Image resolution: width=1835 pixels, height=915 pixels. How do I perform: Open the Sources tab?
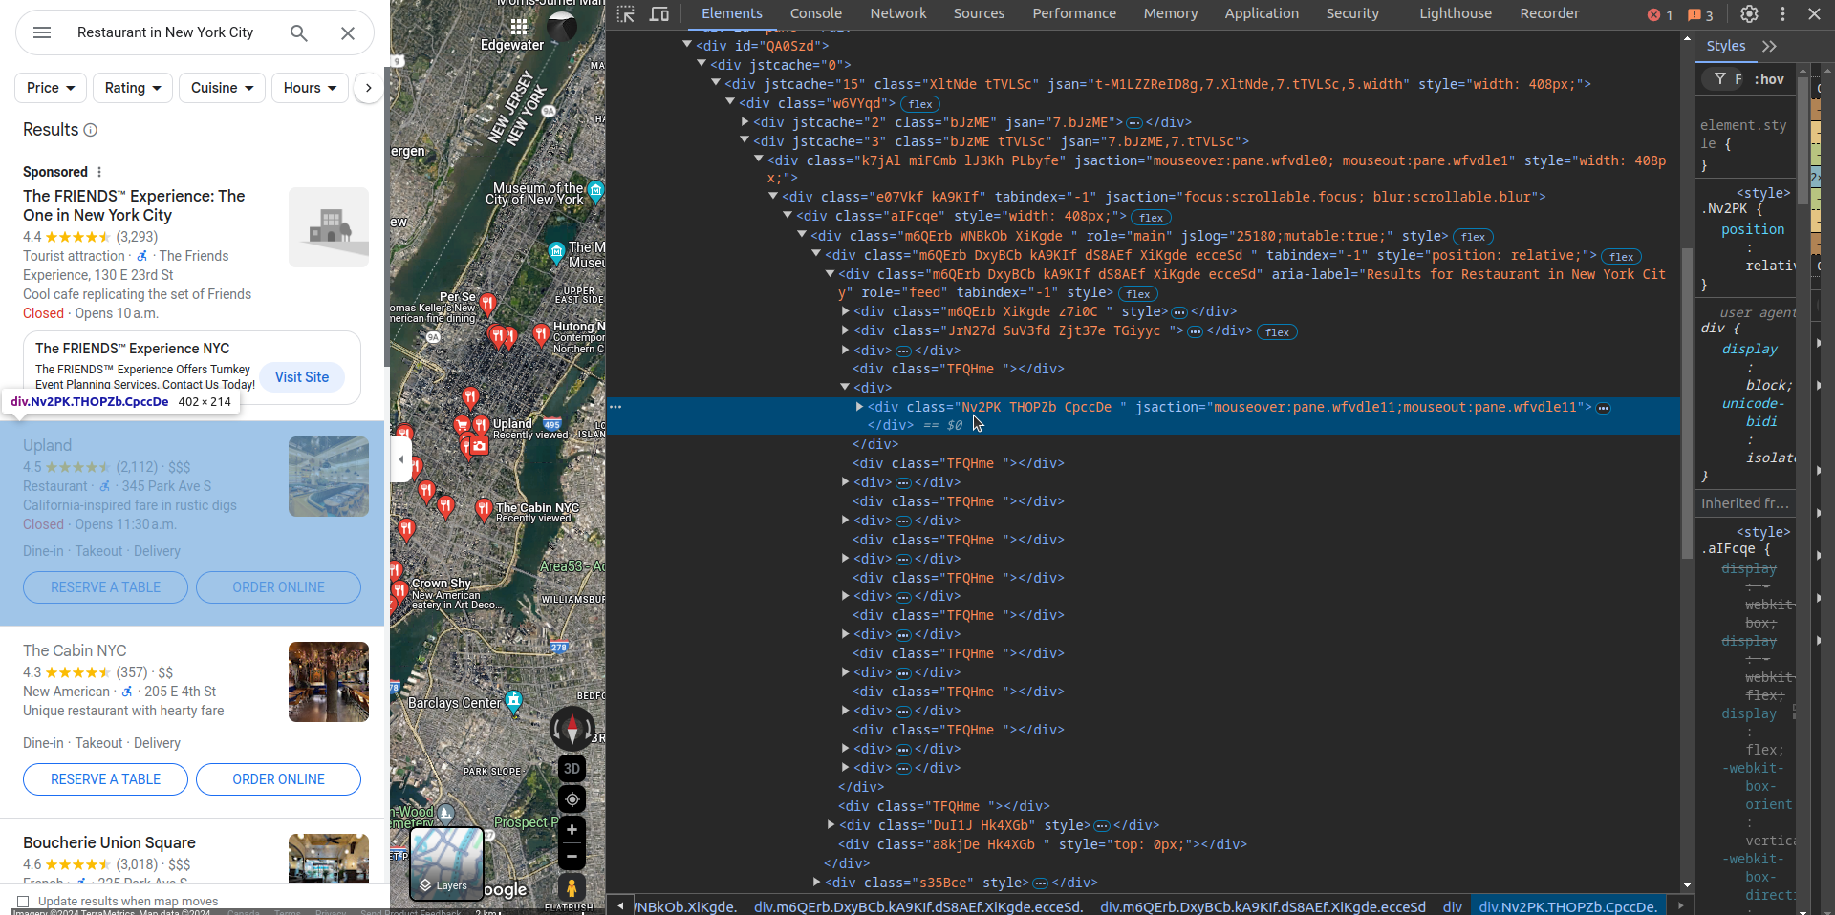click(979, 13)
